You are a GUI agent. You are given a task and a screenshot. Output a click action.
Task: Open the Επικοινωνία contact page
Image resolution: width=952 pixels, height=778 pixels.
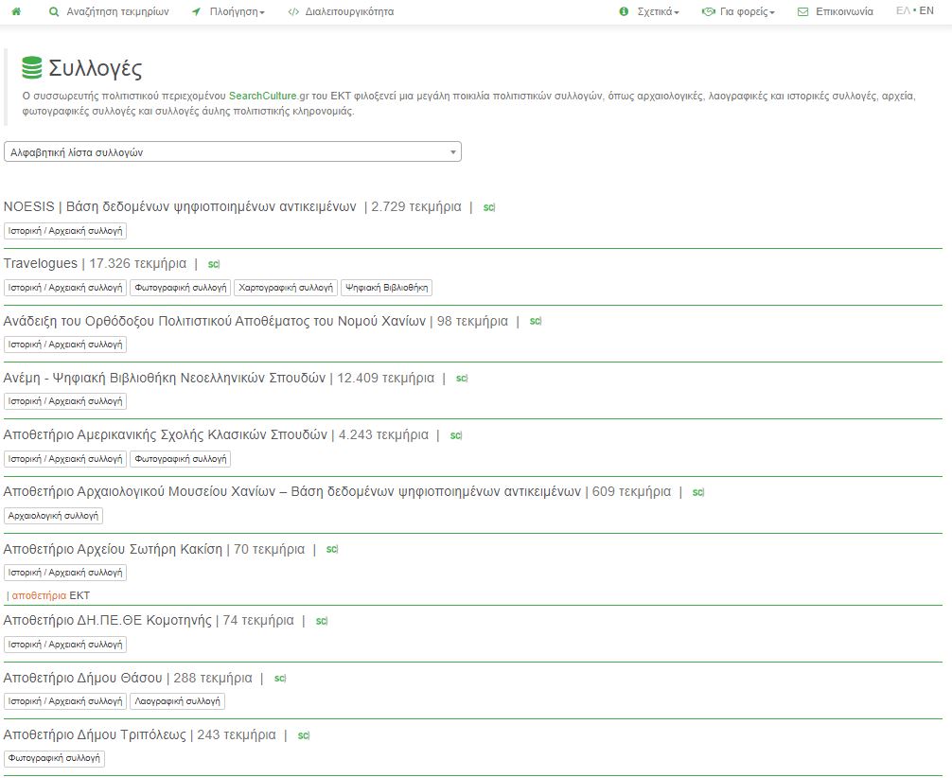pos(835,12)
